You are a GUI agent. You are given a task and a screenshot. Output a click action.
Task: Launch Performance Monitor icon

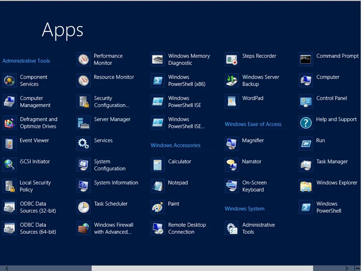(x=84, y=59)
